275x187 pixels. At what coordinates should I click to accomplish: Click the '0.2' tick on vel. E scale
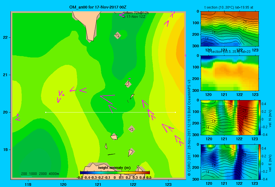264,156
